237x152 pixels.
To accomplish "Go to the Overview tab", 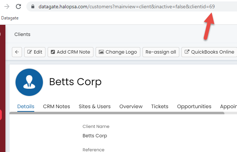I will pyautogui.click(x=131, y=106).
